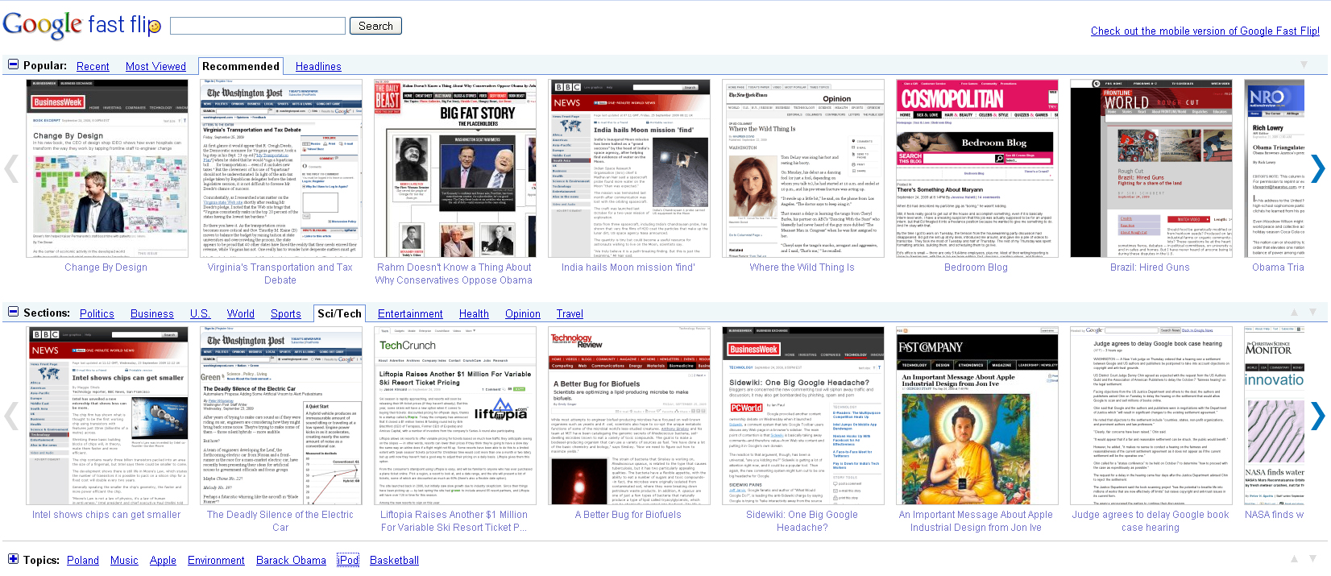Open the Barack Obama topic
Viewport: 1331px width, 576px height.
coord(291,561)
